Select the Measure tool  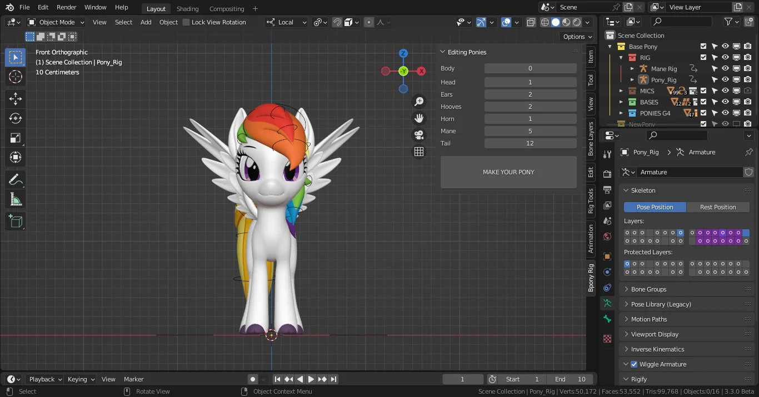(15, 199)
